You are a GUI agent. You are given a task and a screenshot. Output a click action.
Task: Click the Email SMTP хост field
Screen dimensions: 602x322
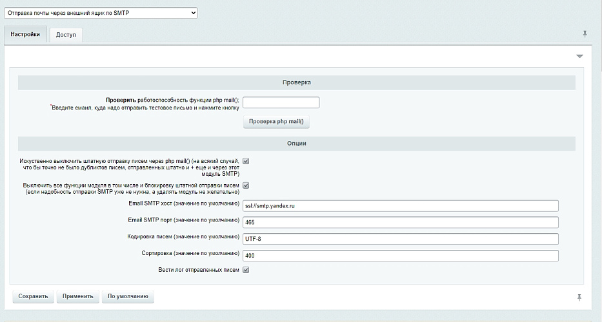(x=400, y=206)
